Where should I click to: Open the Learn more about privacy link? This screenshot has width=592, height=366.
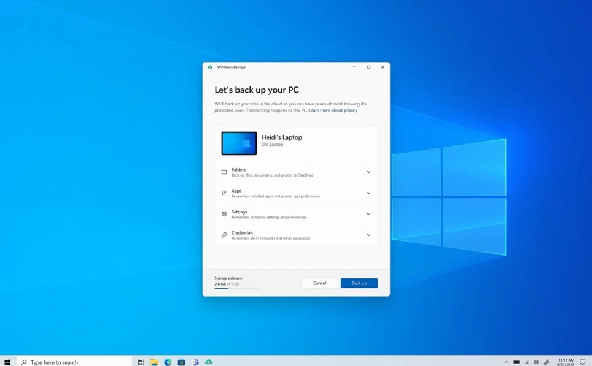[x=333, y=110]
